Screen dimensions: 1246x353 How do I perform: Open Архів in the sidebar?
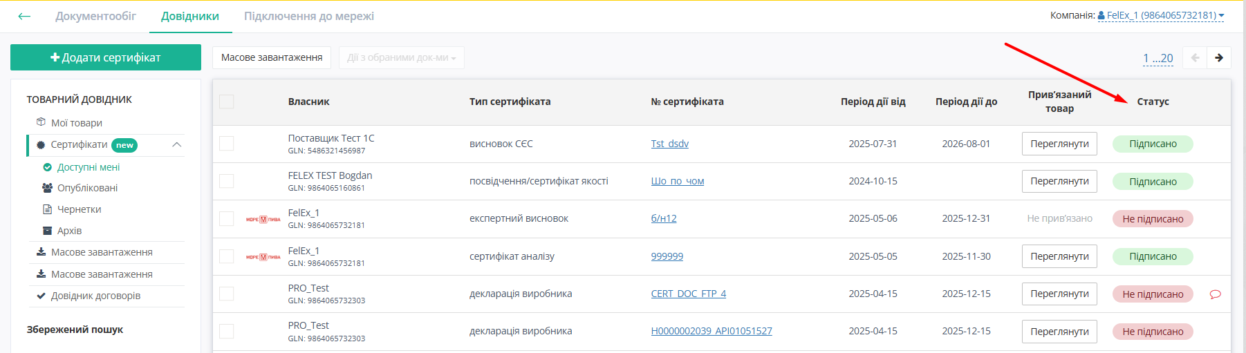70,231
